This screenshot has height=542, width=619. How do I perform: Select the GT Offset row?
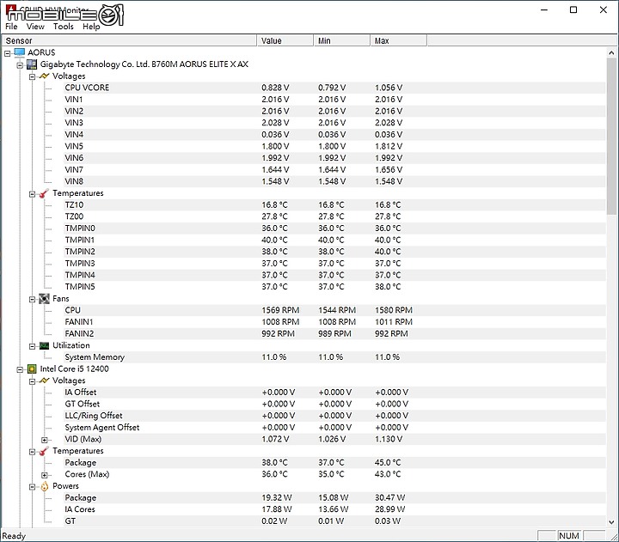point(334,404)
